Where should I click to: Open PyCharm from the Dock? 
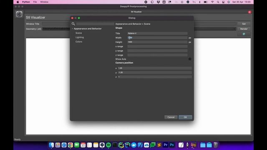point(121,145)
